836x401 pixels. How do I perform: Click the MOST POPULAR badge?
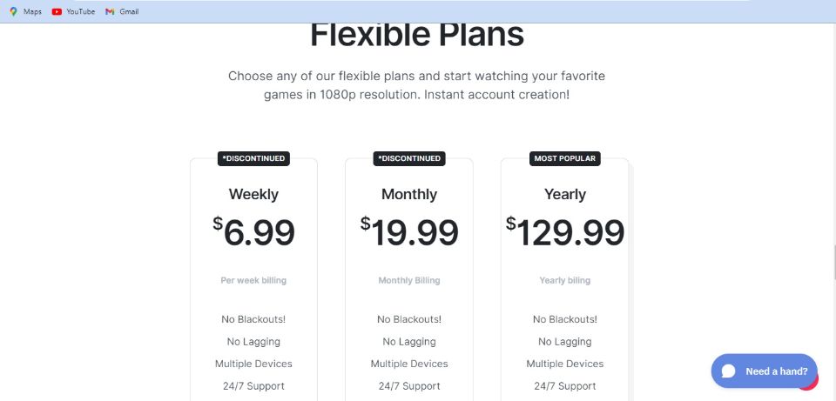564,158
